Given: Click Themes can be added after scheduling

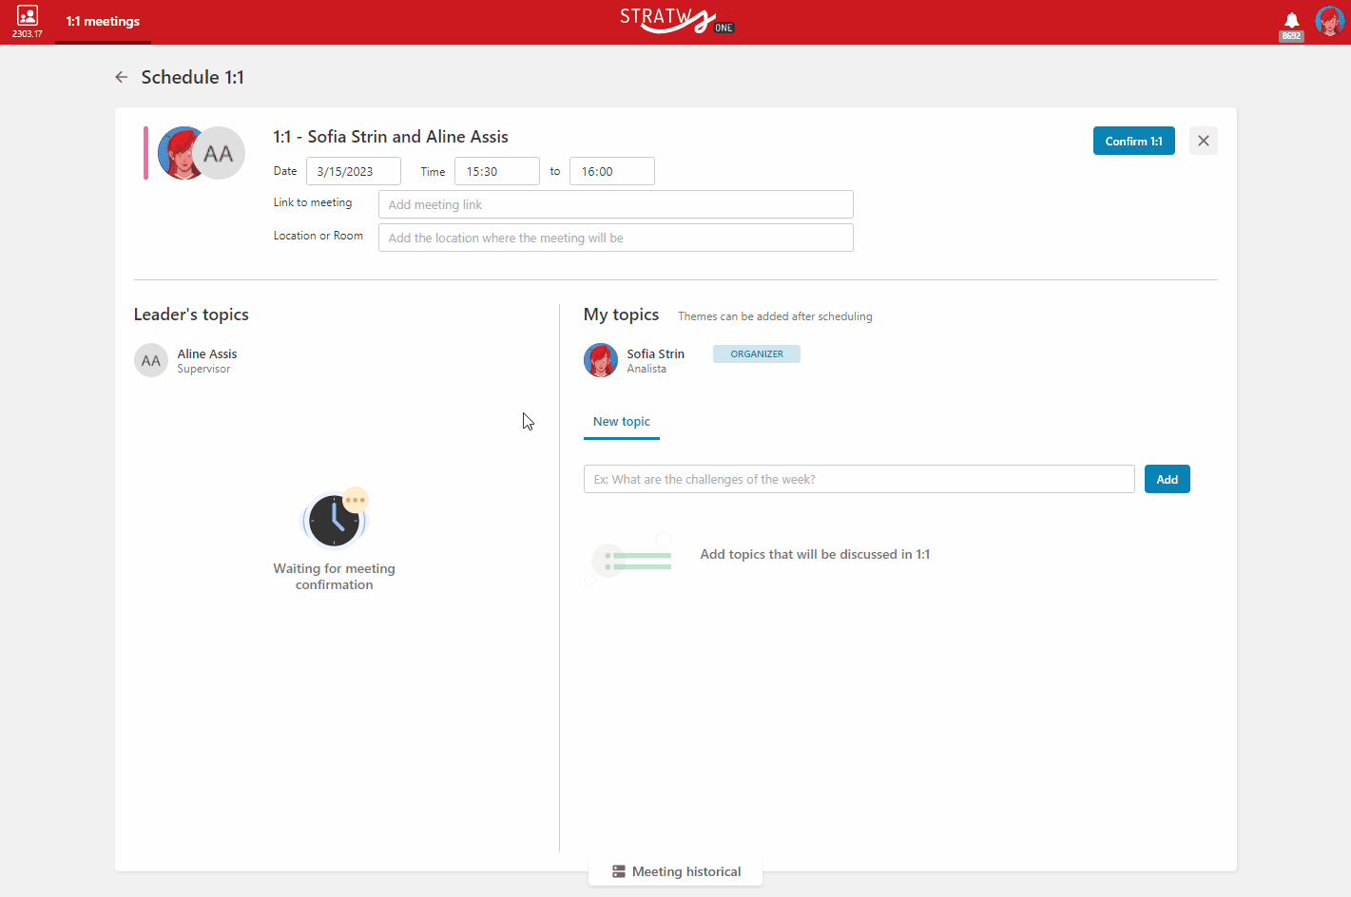Looking at the screenshot, I should point(775,316).
